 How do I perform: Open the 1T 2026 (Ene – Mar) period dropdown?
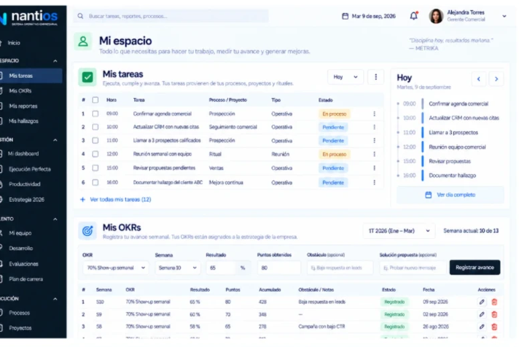(x=399, y=231)
